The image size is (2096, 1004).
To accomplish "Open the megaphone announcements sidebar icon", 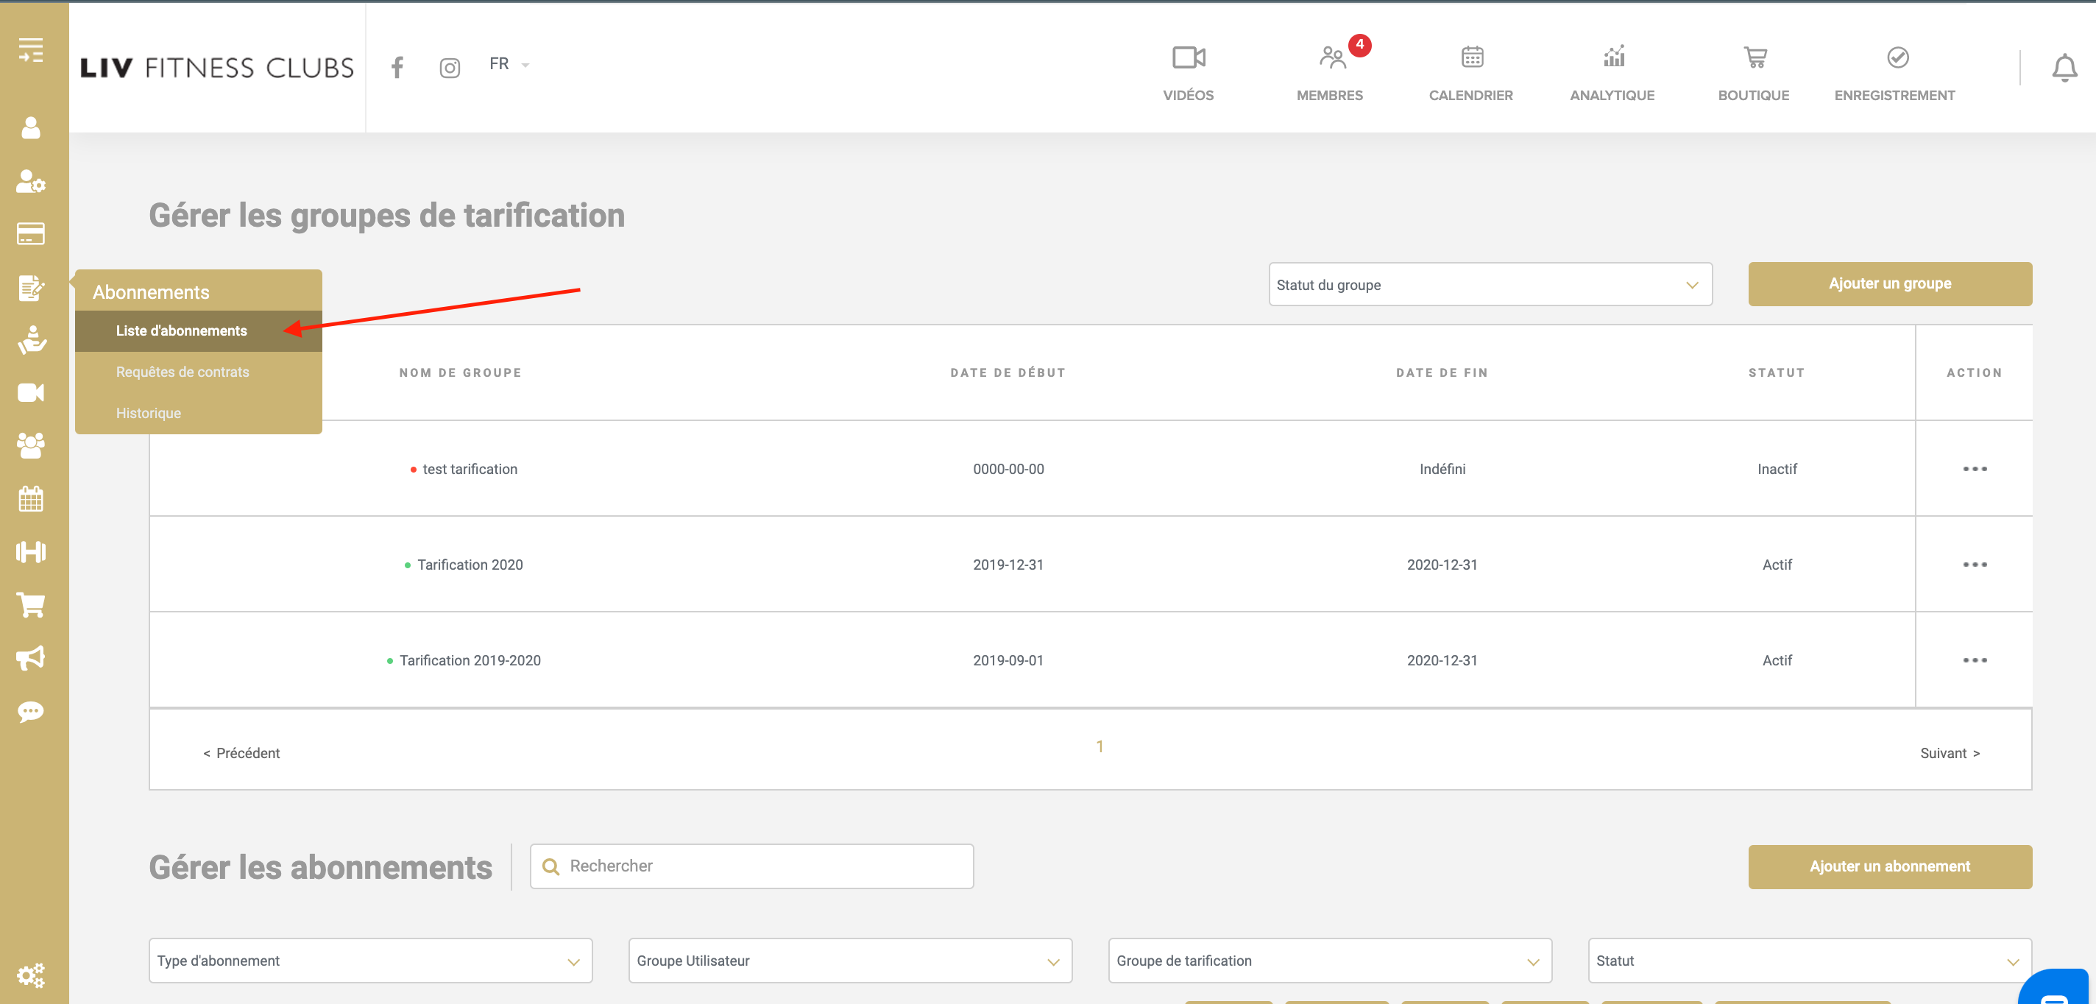I will 31,657.
